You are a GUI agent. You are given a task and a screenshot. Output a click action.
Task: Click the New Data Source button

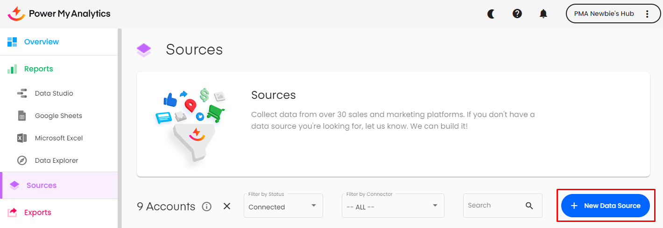[605, 206]
